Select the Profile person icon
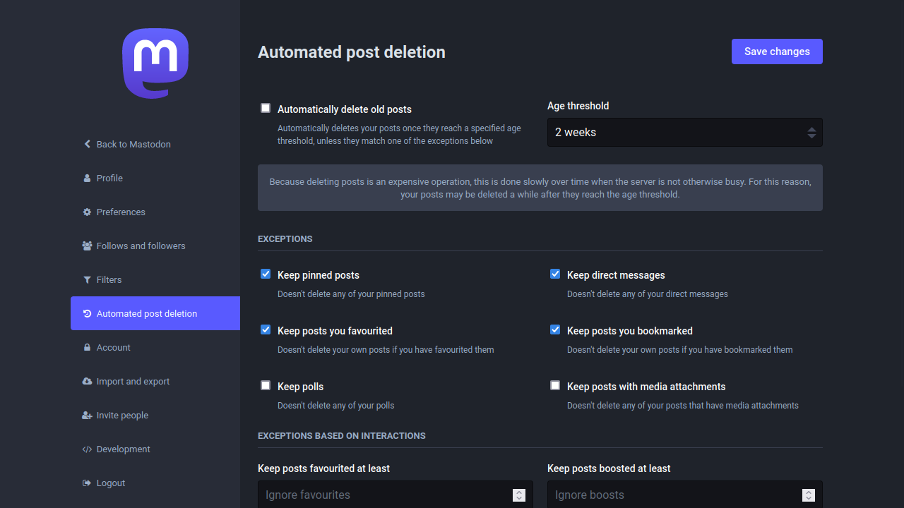Screen dimensions: 904x508 [x=85, y=178]
